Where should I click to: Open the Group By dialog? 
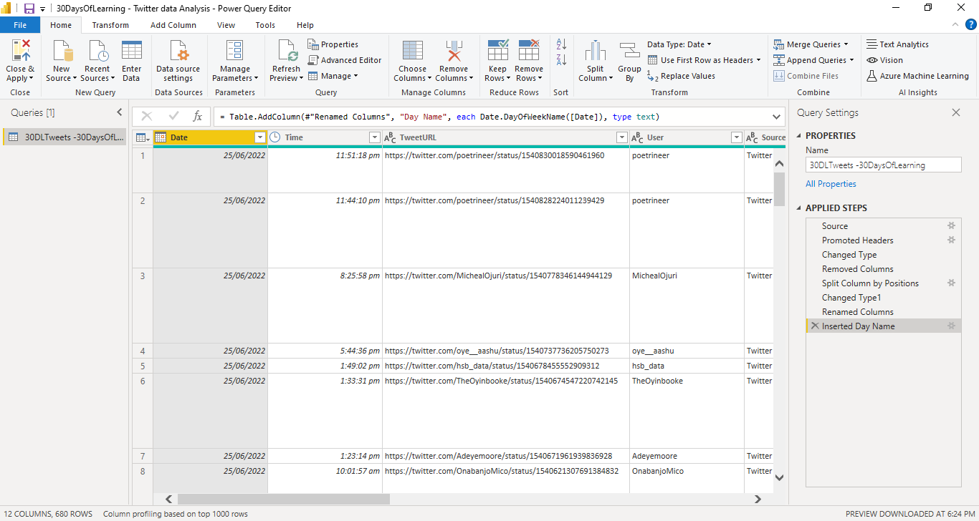click(629, 60)
